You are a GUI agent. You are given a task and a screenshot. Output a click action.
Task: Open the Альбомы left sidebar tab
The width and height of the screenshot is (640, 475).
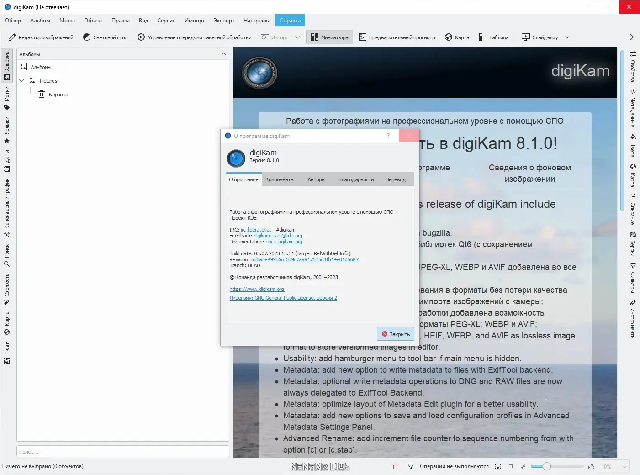click(7, 66)
